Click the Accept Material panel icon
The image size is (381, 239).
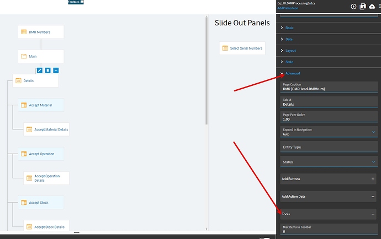point(24,105)
